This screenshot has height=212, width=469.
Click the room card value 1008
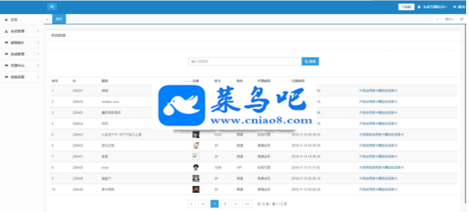[218, 168]
